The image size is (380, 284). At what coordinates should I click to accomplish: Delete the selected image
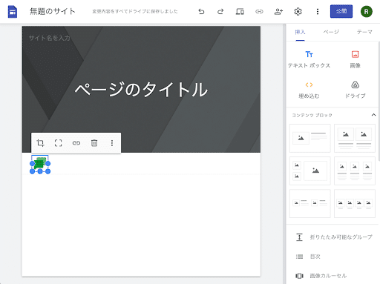pyautogui.click(x=94, y=143)
